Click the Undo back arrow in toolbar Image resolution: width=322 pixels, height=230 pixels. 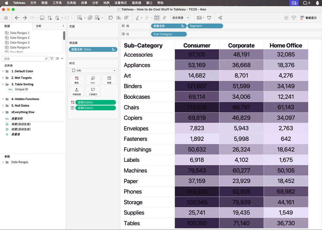(x=17, y=18)
